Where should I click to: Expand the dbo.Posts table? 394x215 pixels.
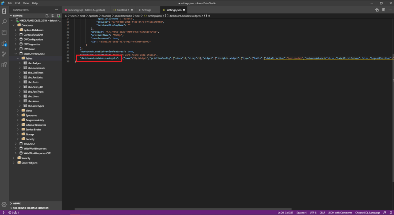[x=20, y=82]
